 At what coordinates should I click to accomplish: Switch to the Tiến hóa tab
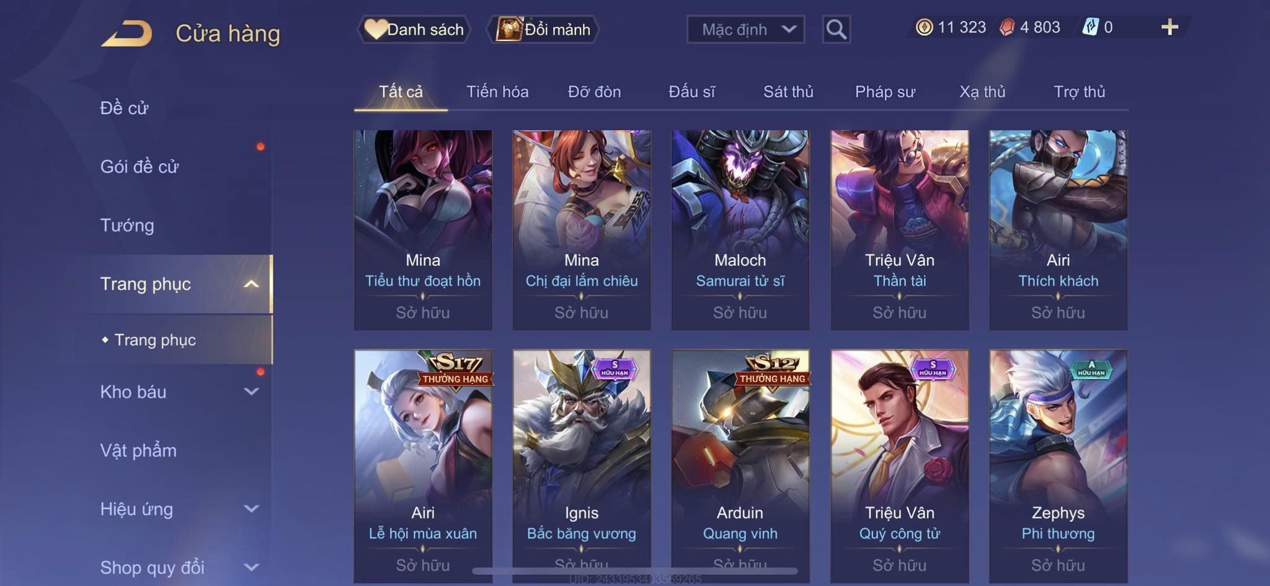[497, 92]
